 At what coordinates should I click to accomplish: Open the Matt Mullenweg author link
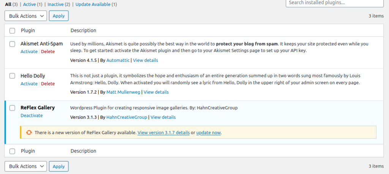coord(123,92)
